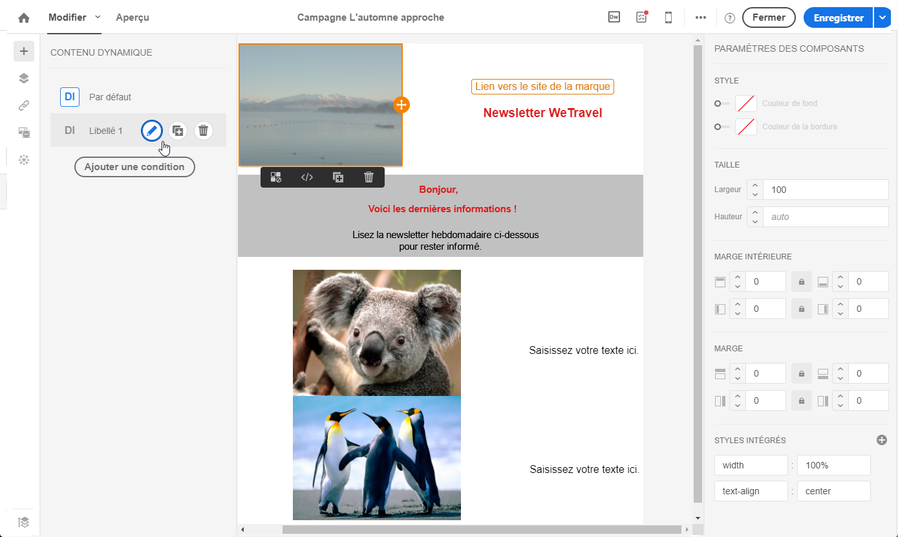The height and width of the screenshot is (537, 898).
Task: Decrease the Largeur value with the down arrow
Action: (x=755, y=194)
